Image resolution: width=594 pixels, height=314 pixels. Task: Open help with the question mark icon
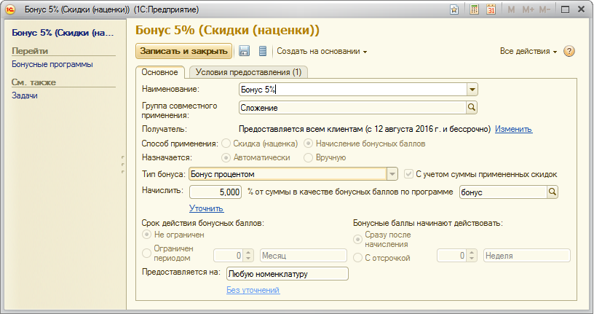[x=569, y=52]
